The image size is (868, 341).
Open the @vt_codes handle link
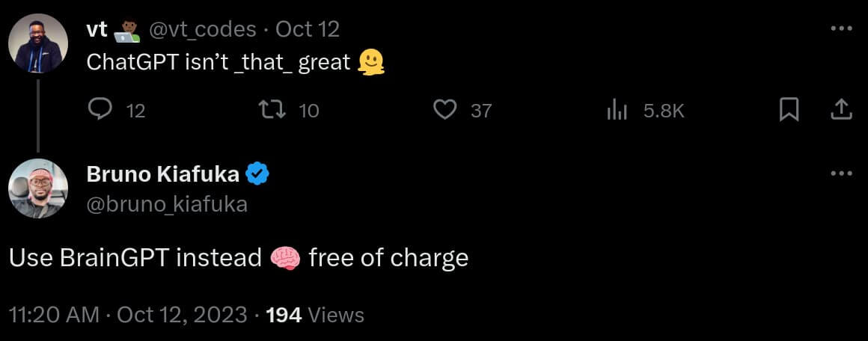click(x=204, y=29)
